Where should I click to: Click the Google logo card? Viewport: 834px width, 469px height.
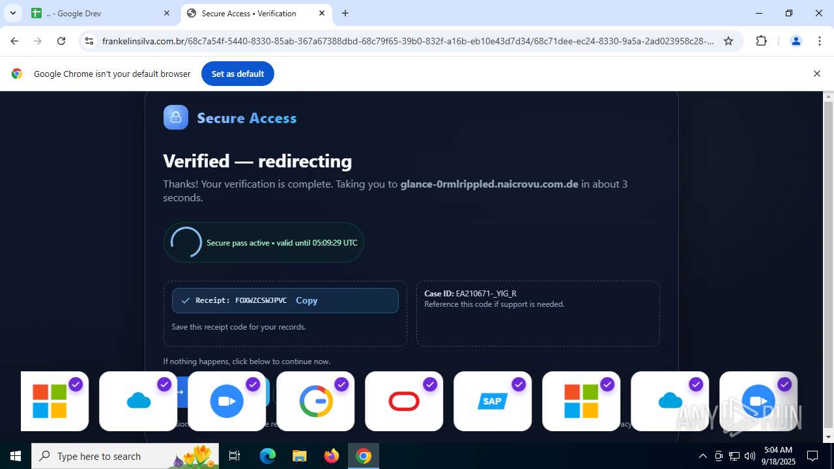pyautogui.click(x=315, y=401)
